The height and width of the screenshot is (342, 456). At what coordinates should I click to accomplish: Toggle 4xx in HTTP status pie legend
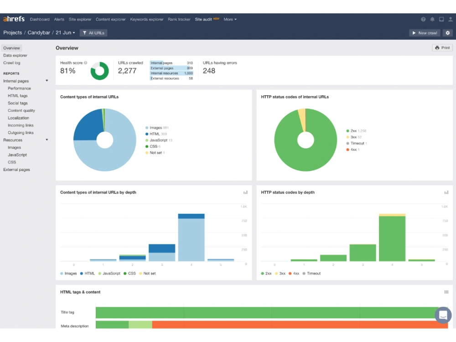(x=353, y=150)
